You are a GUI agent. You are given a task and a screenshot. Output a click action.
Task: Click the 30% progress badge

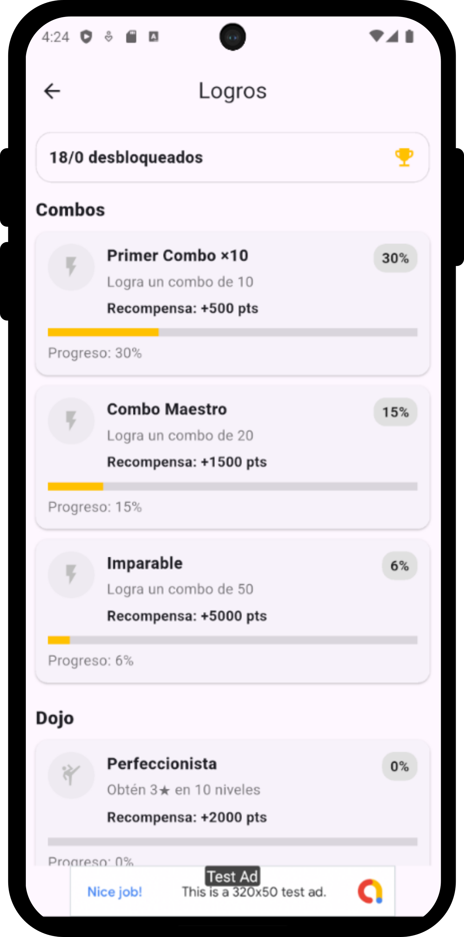pos(395,258)
